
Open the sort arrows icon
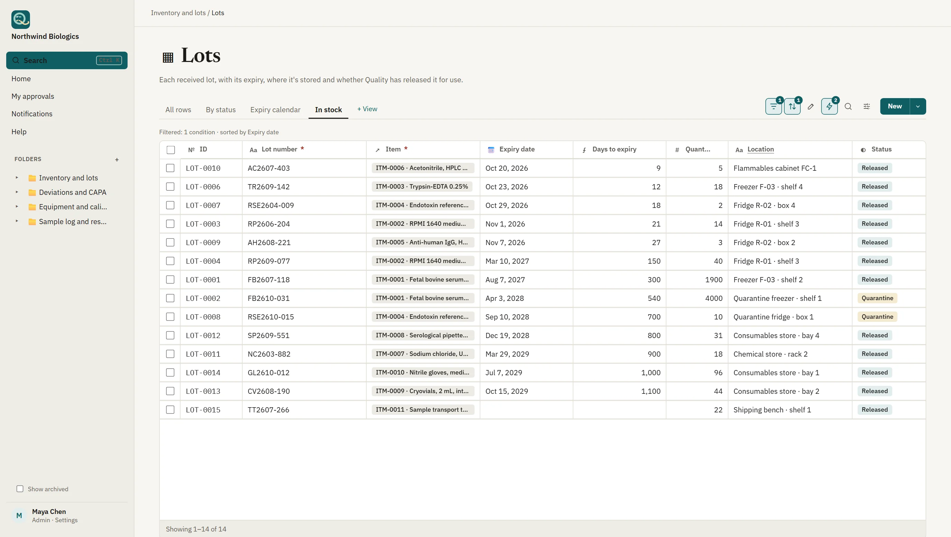pos(792,107)
